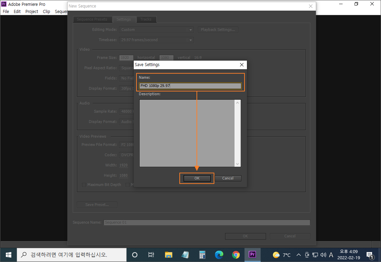This screenshot has width=381, height=262.
Task: Click inside the Description text area
Action: click(187, 133)
